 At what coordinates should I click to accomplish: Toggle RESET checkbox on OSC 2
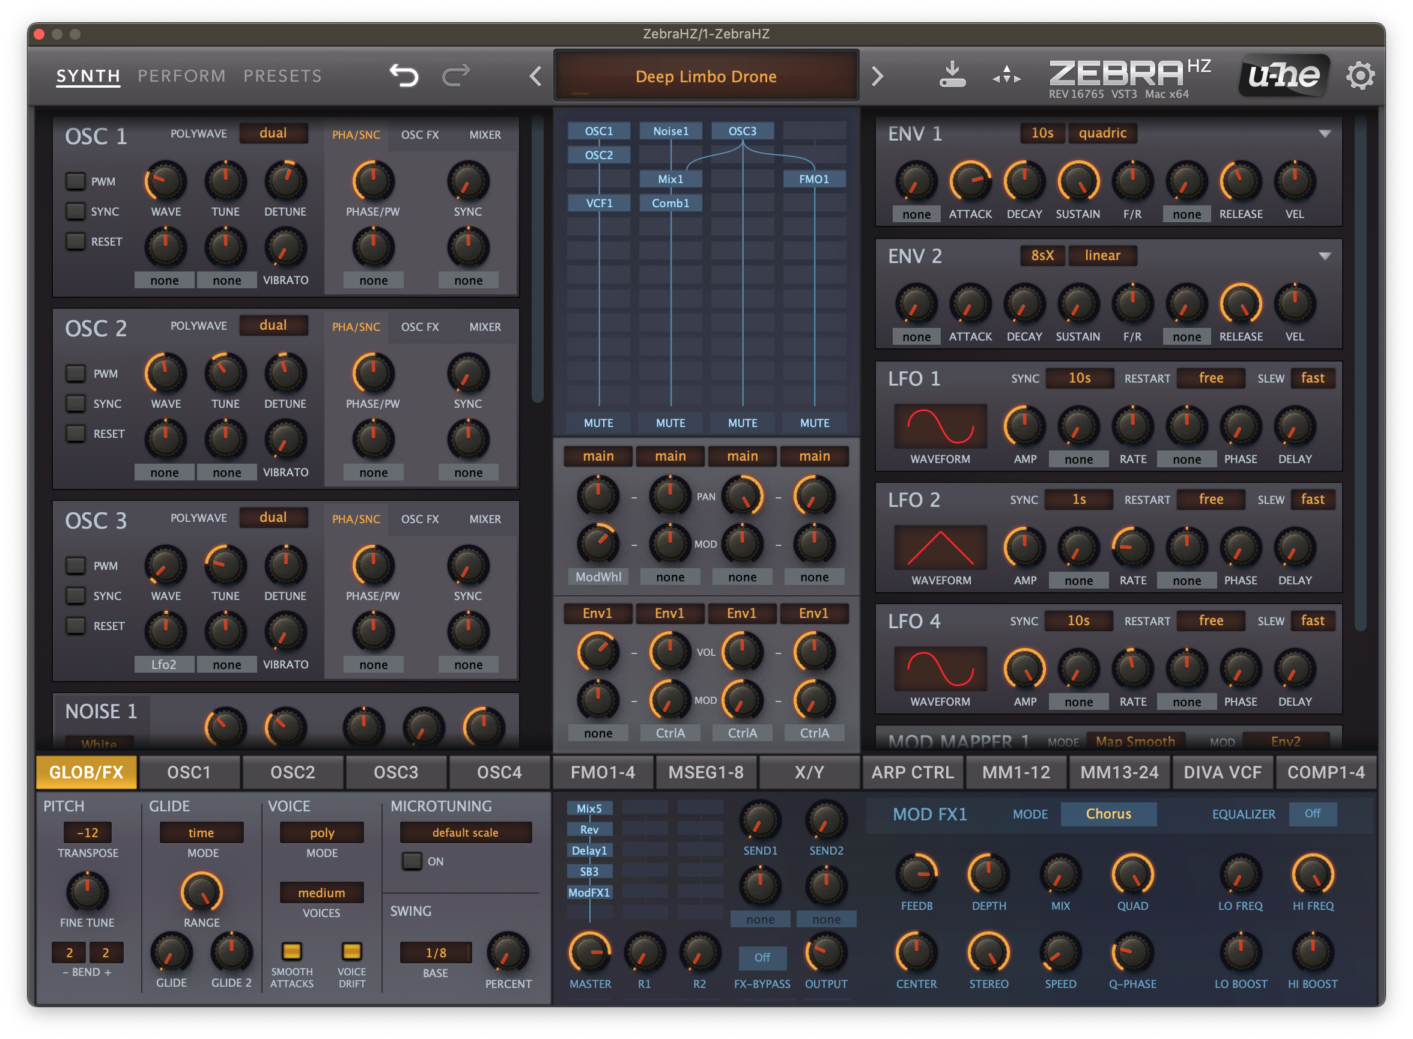pyautogui.click(x=76, y=434)
